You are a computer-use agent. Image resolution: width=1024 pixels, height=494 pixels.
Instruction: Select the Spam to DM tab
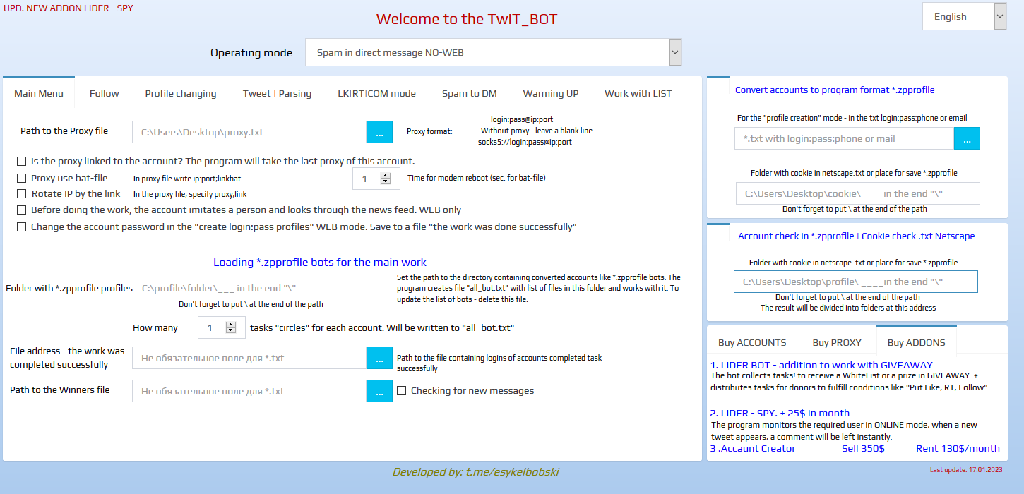[x=470, y=93]
